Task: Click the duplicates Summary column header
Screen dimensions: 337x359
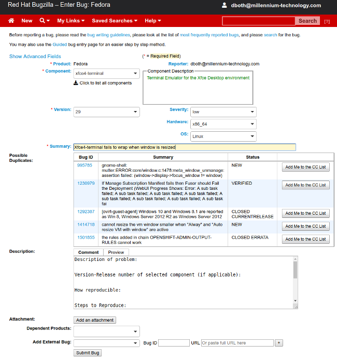Action: coord(163,157)
